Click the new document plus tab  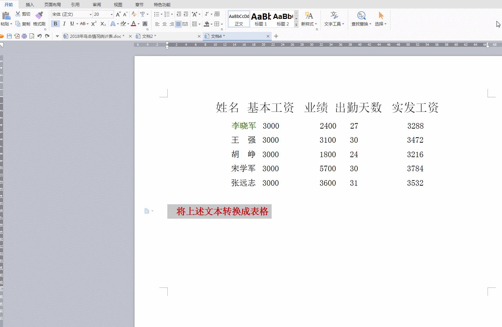pos(276,36)
